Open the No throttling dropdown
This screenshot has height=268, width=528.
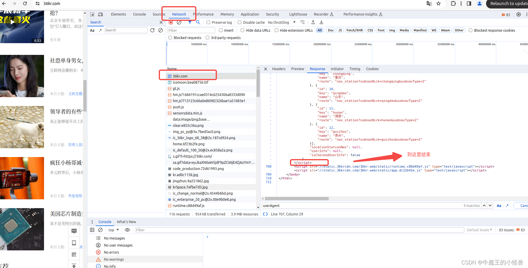(x=282, y=22)
